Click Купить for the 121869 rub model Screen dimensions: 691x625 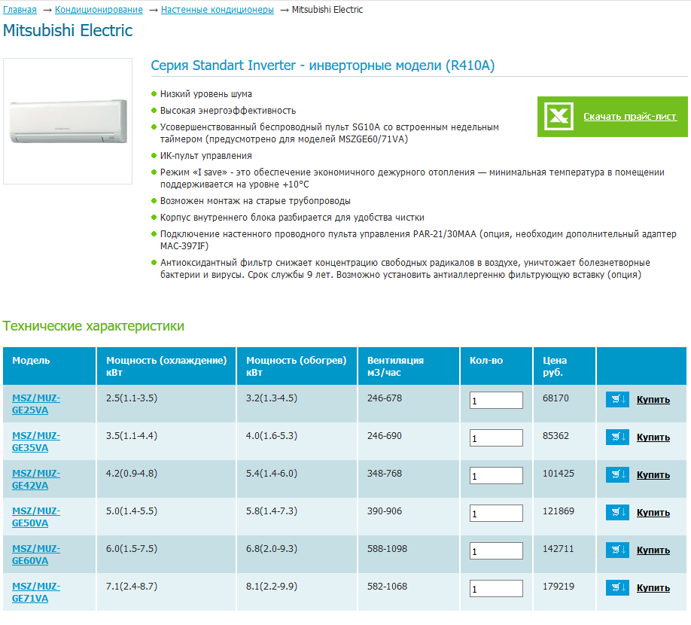653,513
